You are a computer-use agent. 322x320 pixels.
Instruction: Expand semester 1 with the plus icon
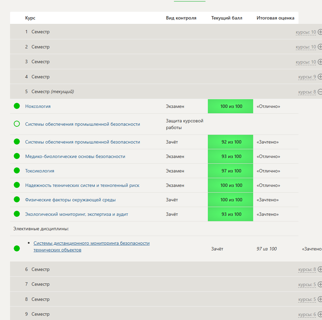(320, 32)
